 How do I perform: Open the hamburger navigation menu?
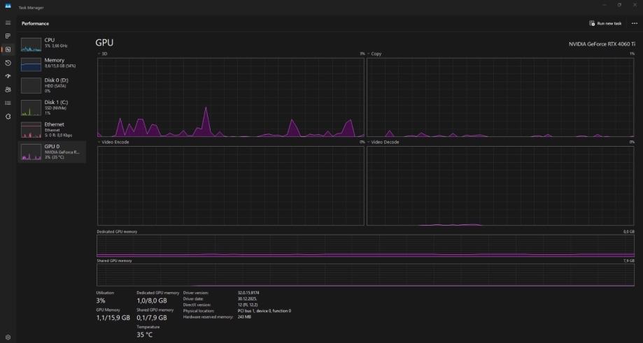click(8, 23)
